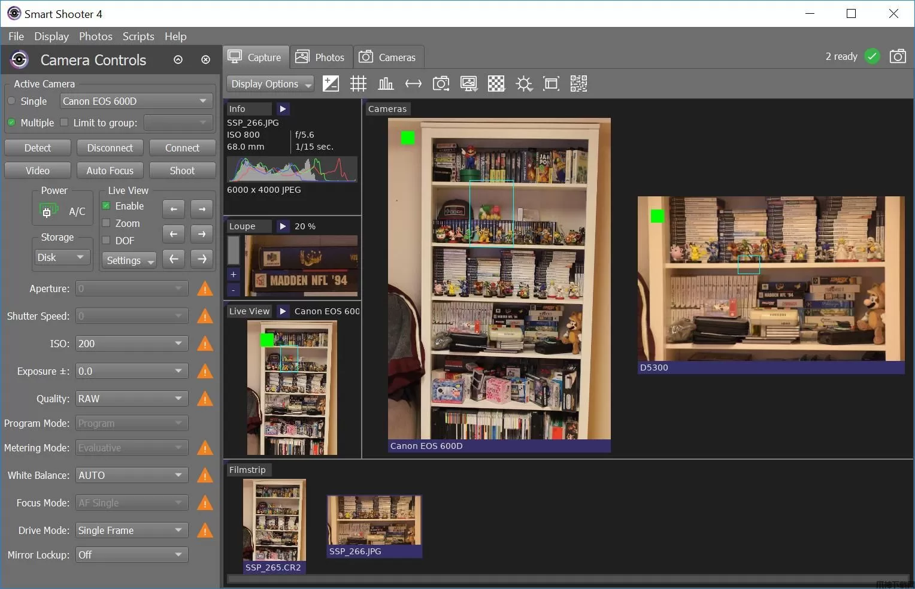Expand the Quality dropdown set to RAW

point(132,399)
